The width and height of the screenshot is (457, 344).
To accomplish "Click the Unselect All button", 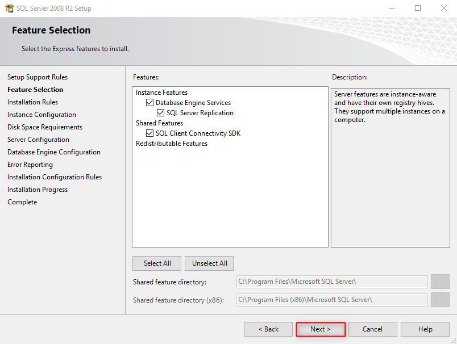I will [x=209, y=263].
